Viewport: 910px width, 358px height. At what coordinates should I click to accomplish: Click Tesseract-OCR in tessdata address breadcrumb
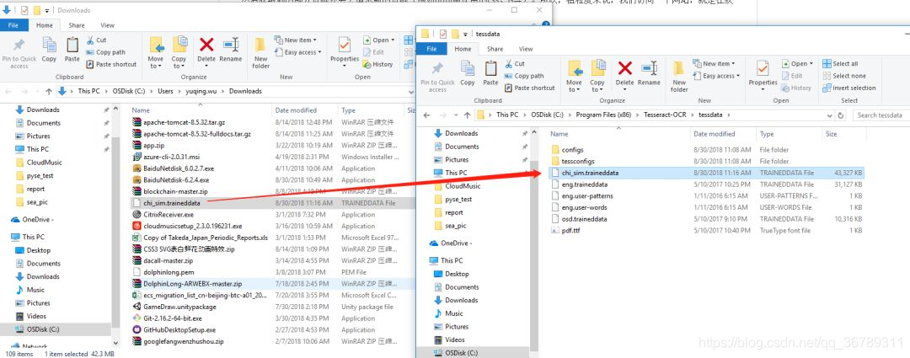point(665,115)
